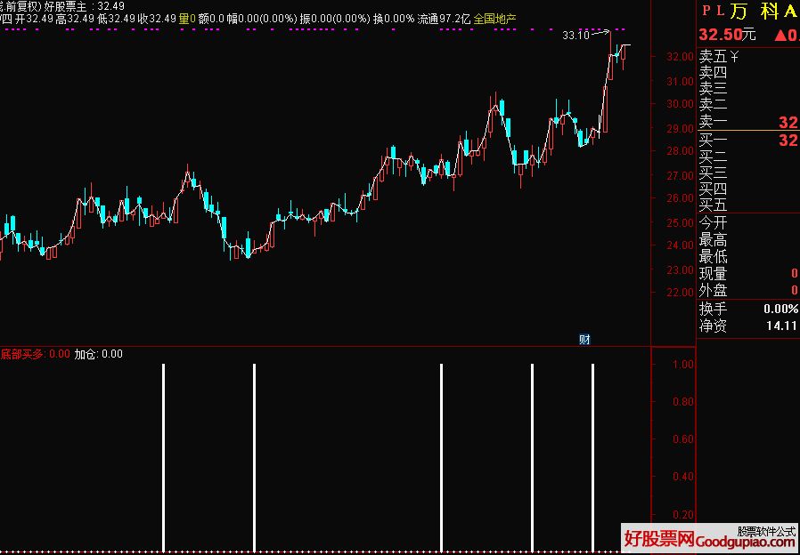Viewport: 800px width, 555px height.
Task: Click the 换手 turnover label
Action: pyautogui.click(x=713, y=309)
